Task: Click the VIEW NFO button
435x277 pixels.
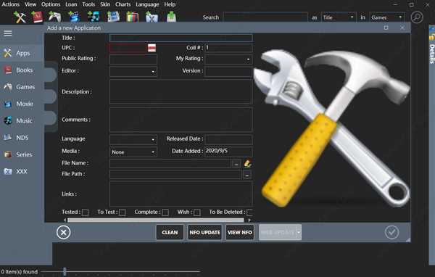Action: click(x=240, y=232)
